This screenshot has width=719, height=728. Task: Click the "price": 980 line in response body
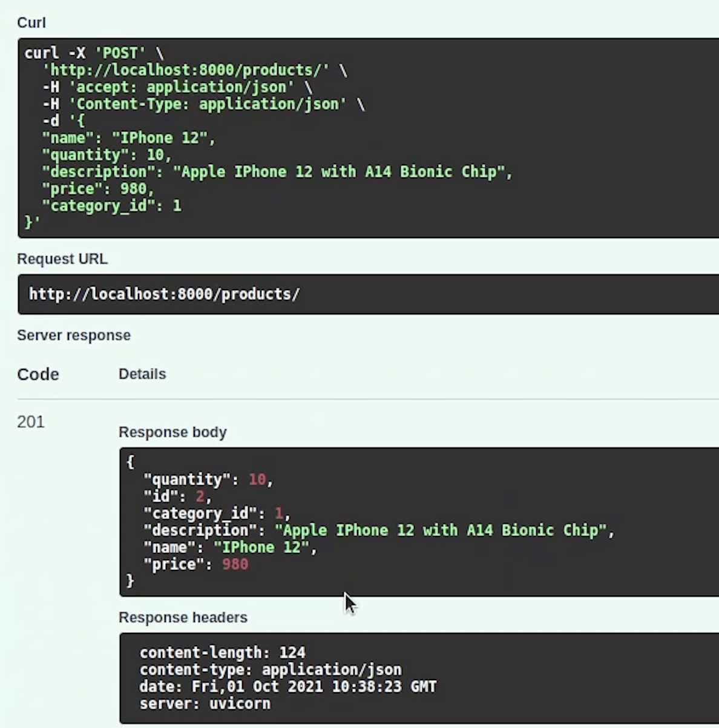pyautogui.click(x=195, y=564)
